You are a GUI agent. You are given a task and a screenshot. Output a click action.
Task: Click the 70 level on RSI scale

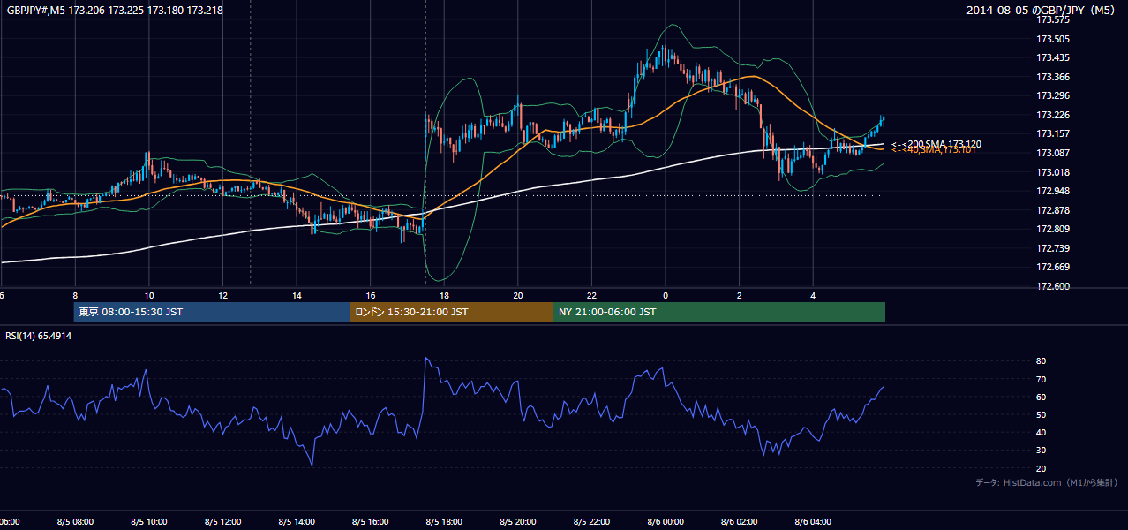point(1041,379)
